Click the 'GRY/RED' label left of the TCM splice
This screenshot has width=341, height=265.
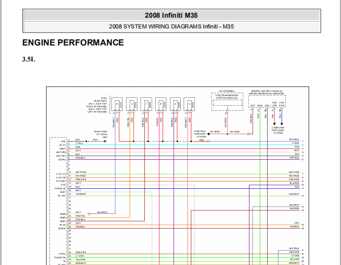click(215, 132)
